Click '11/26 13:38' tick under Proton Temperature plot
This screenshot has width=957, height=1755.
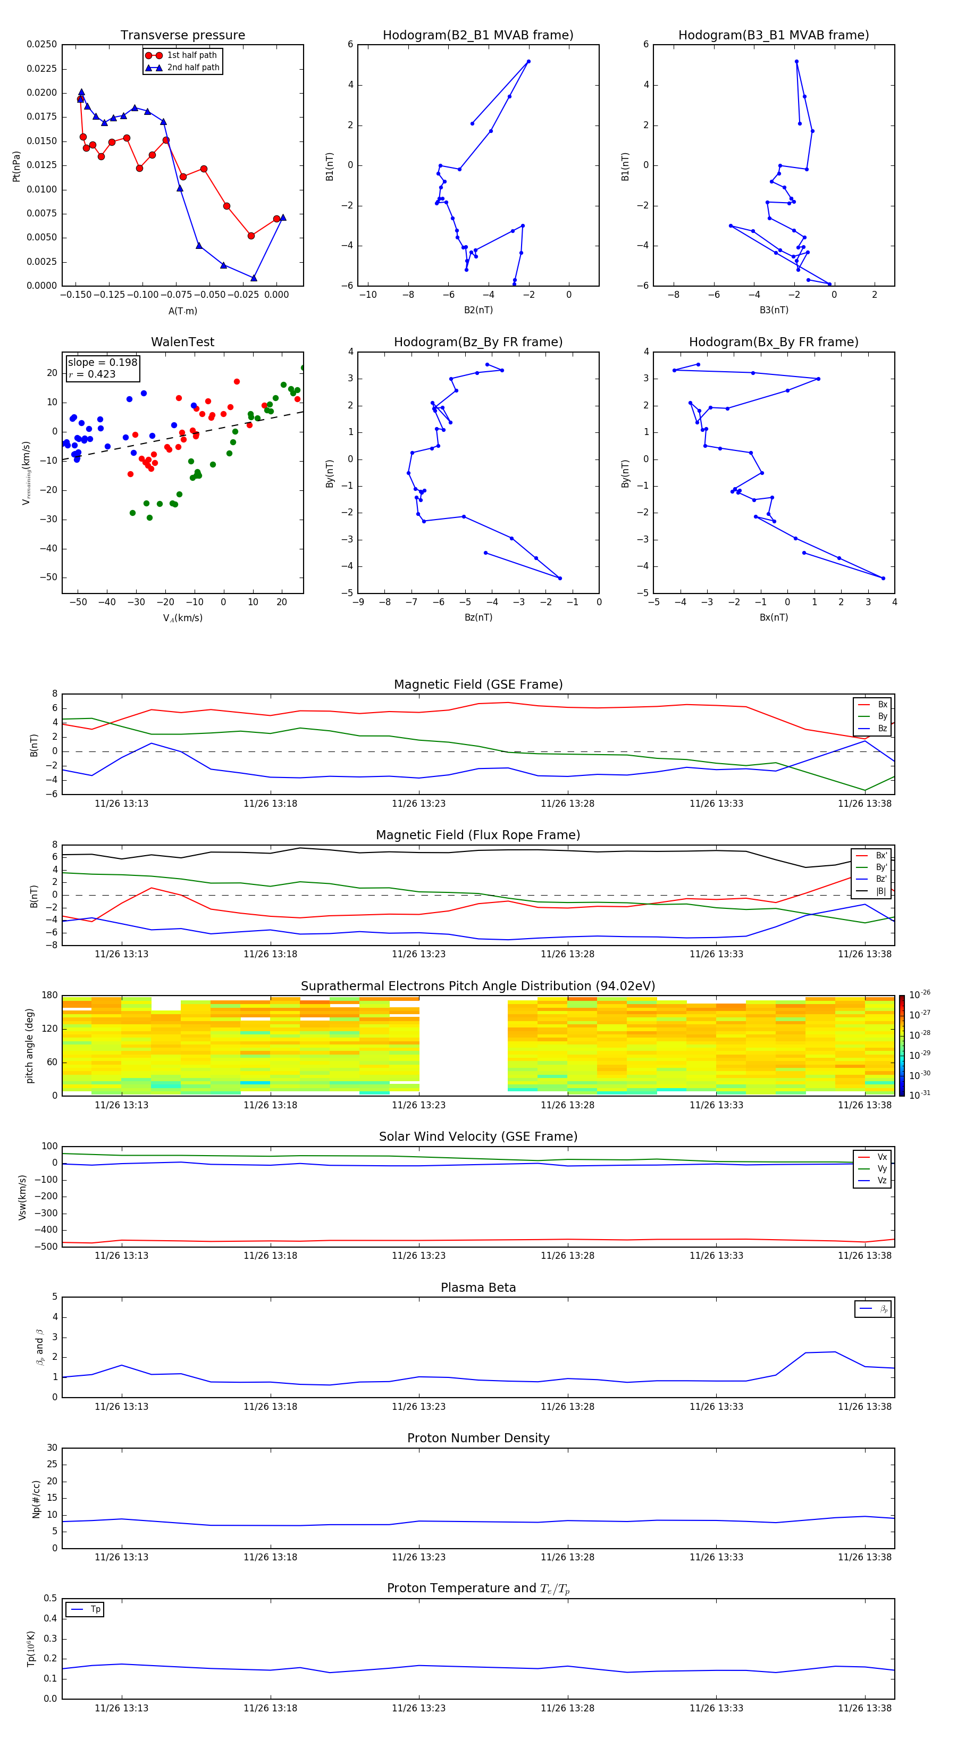point(864,1708)
